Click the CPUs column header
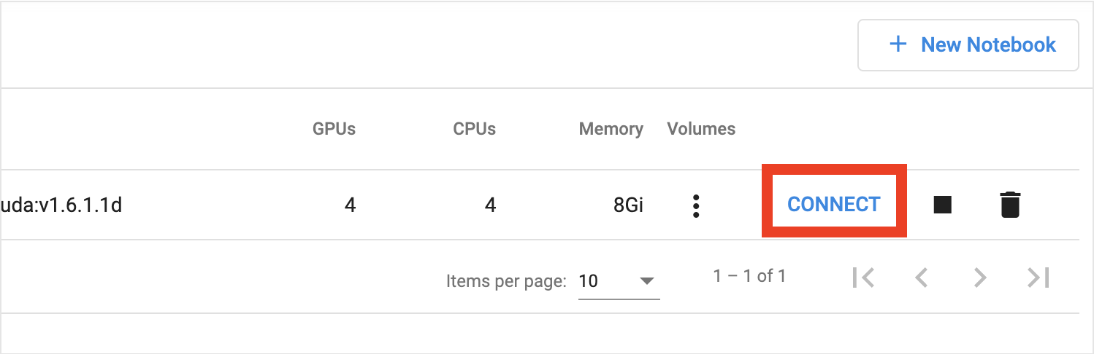Screen dimensions: 1094x354 (x=474, y=129)
